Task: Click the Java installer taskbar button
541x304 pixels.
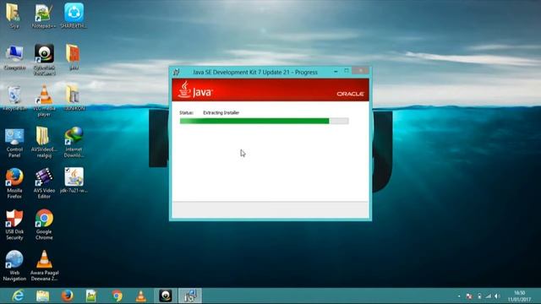Action: (190, 296)
